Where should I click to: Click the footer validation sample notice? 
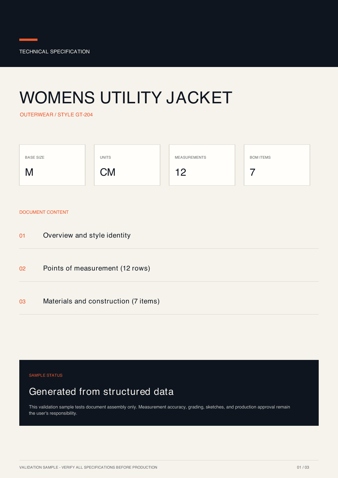(88, 467)
